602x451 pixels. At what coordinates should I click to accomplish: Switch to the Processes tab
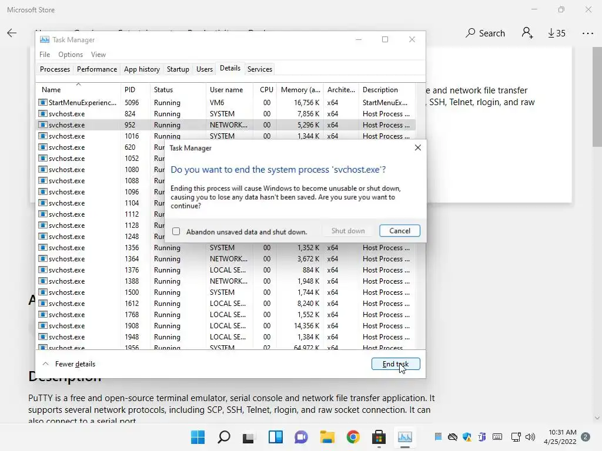coord(55,69)
